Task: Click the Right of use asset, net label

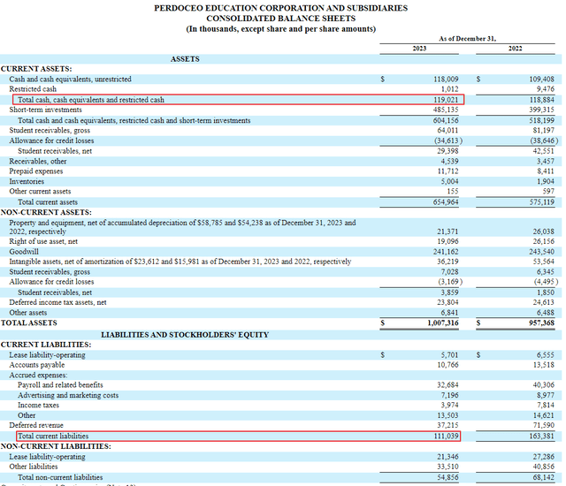Action: pos(43,241)
